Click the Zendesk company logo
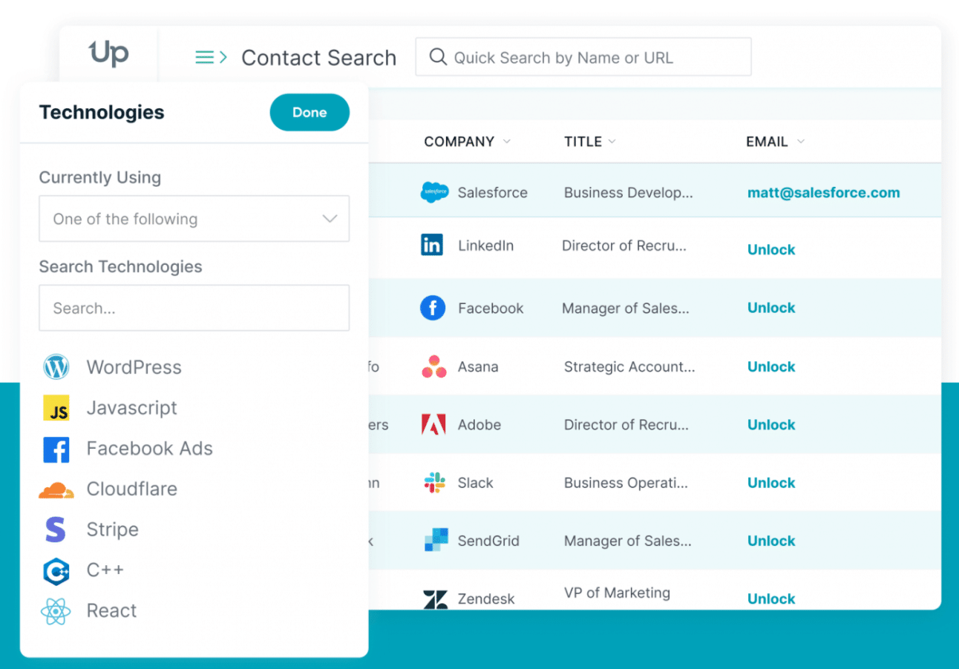The height and width of the screenshot is (669, 959). (x=435, y=599)
